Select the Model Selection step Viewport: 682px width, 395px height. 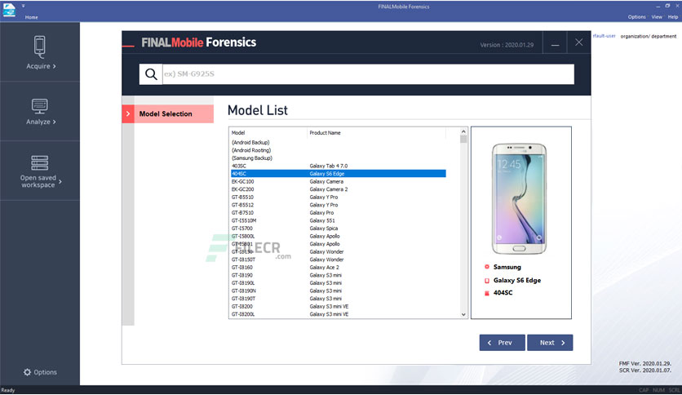pyautogui.click(x=168, y=114)
